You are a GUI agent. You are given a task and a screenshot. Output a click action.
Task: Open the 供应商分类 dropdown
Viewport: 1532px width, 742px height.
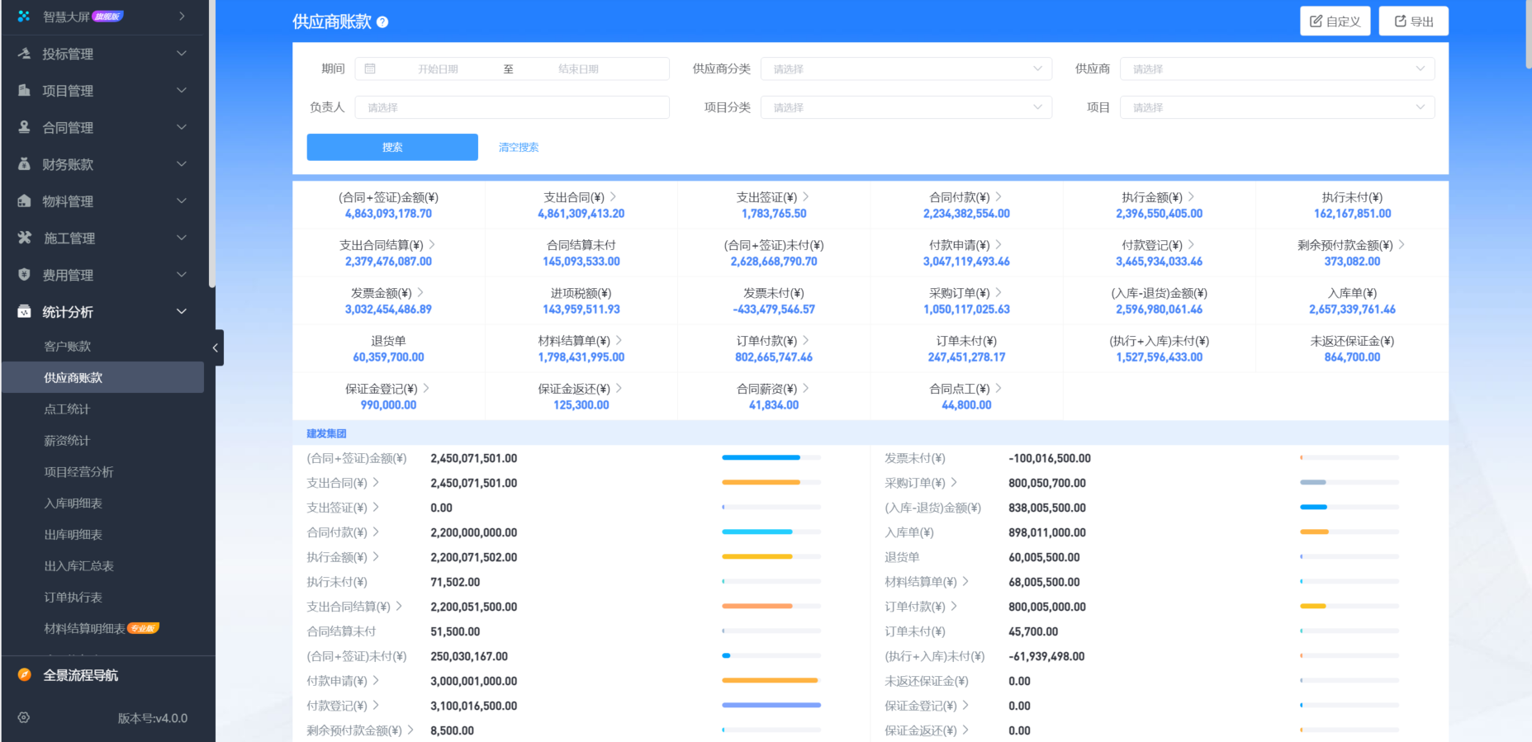(905, 69)
